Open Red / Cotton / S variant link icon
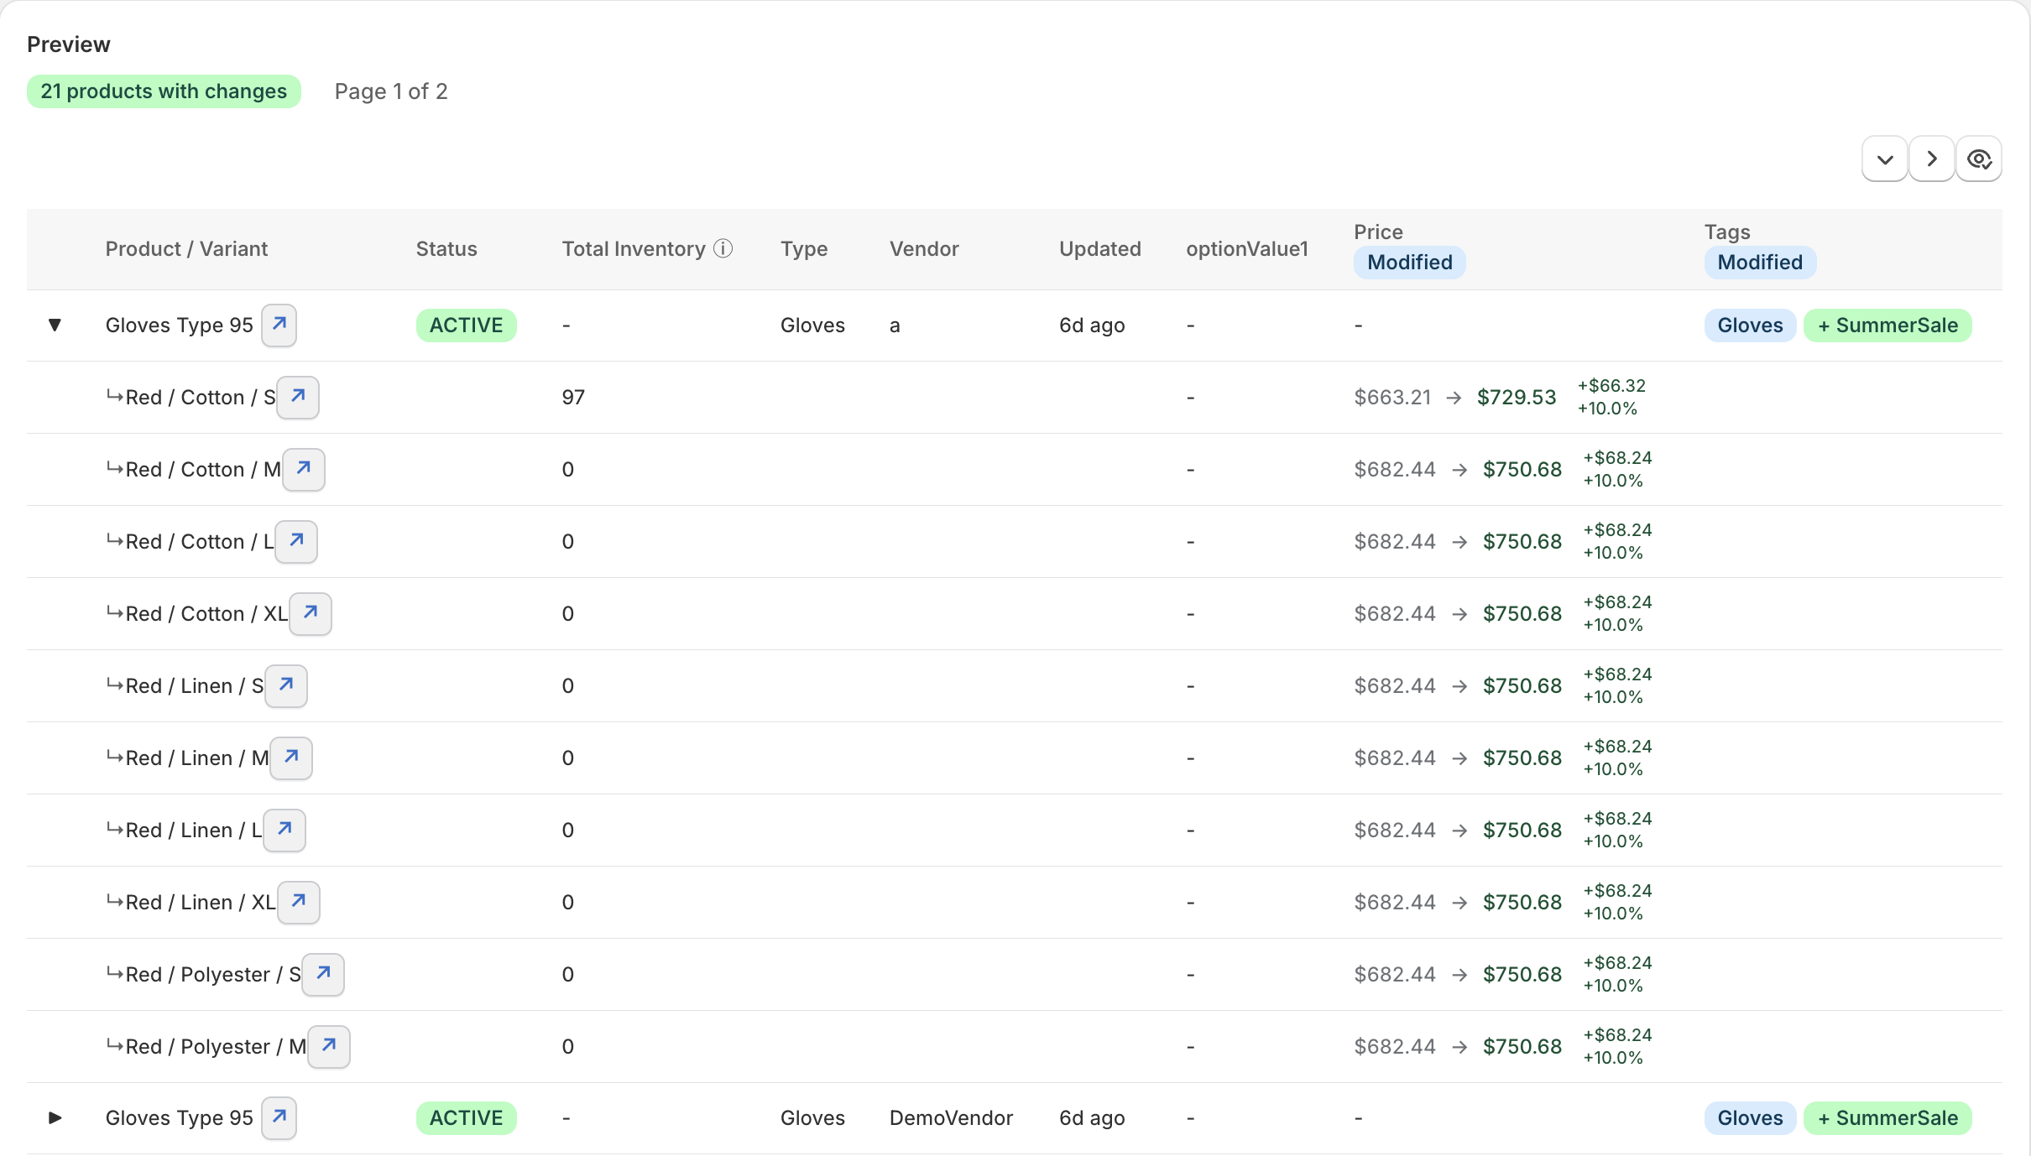The height and width of the screenshot is (1156, 2031). (x=298, y=397)
